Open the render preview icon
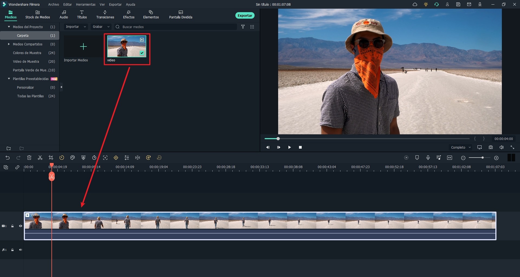Viewport: 520px width, 277px height. [x=406, y=158]
